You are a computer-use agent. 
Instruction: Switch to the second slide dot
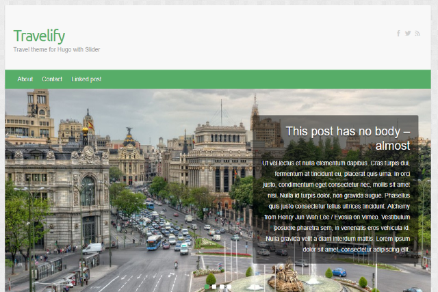pyautogui.click(x=214, y=287)
